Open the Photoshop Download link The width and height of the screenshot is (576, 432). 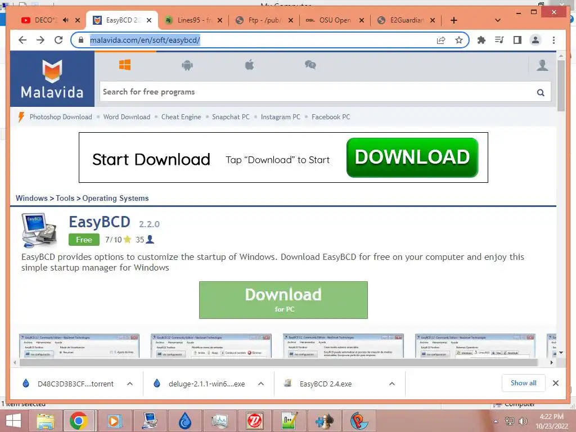tap(61, 117)
